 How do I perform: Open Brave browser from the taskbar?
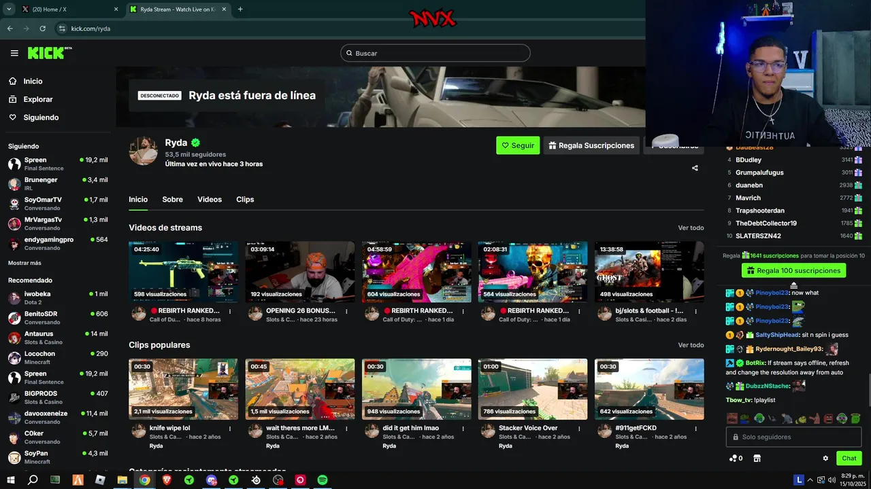pyautogui.click(x=167, y=479)
